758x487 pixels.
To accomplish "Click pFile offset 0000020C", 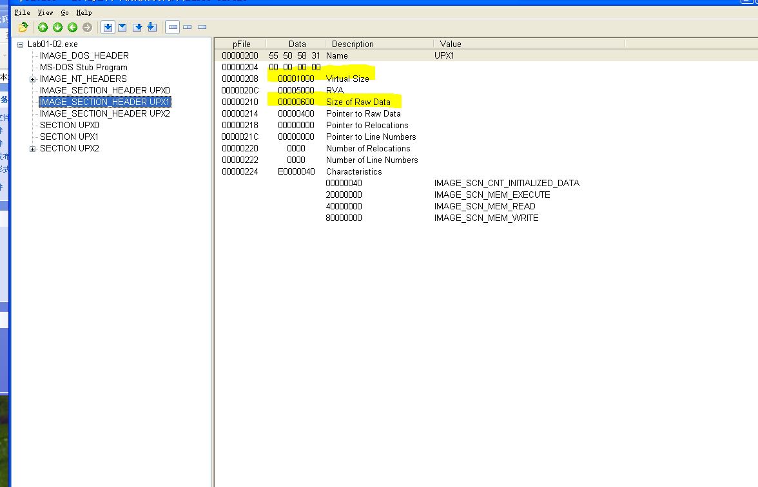I will tap(240, 90).
